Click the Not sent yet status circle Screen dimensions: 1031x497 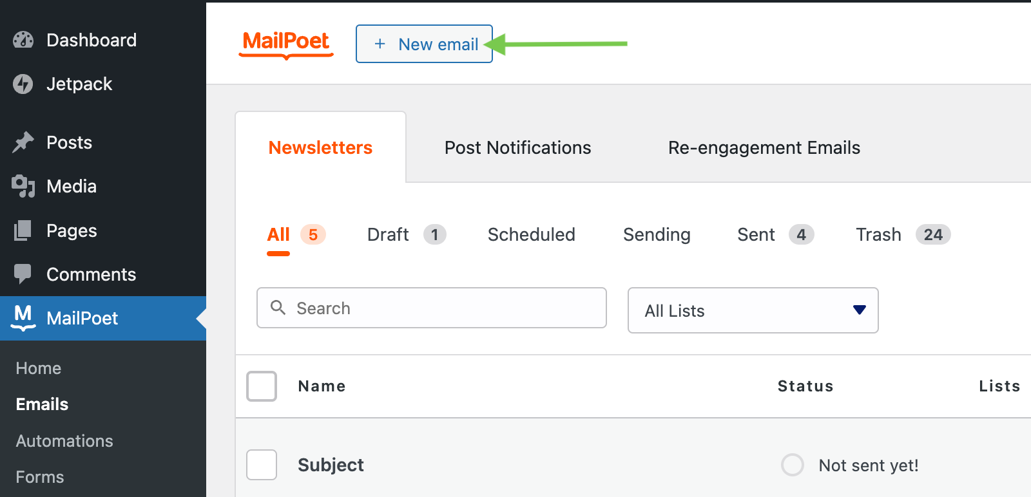pos(792,465)
